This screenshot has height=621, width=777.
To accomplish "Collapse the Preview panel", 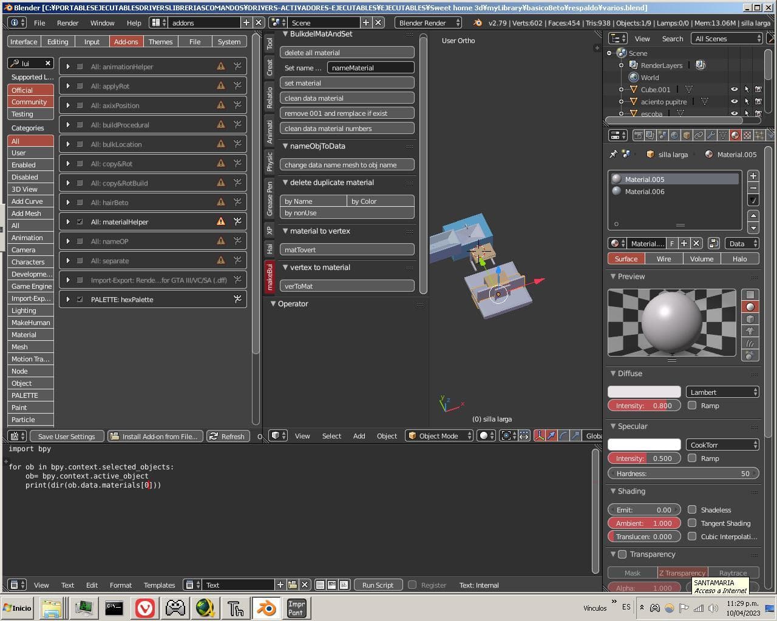I will click(x=613, y=277).
